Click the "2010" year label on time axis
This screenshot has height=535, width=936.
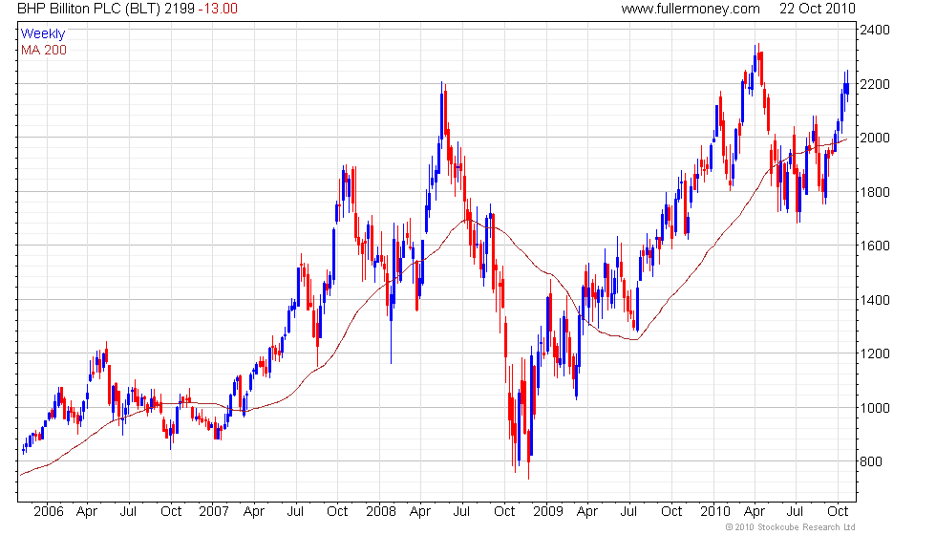point(715,512)
